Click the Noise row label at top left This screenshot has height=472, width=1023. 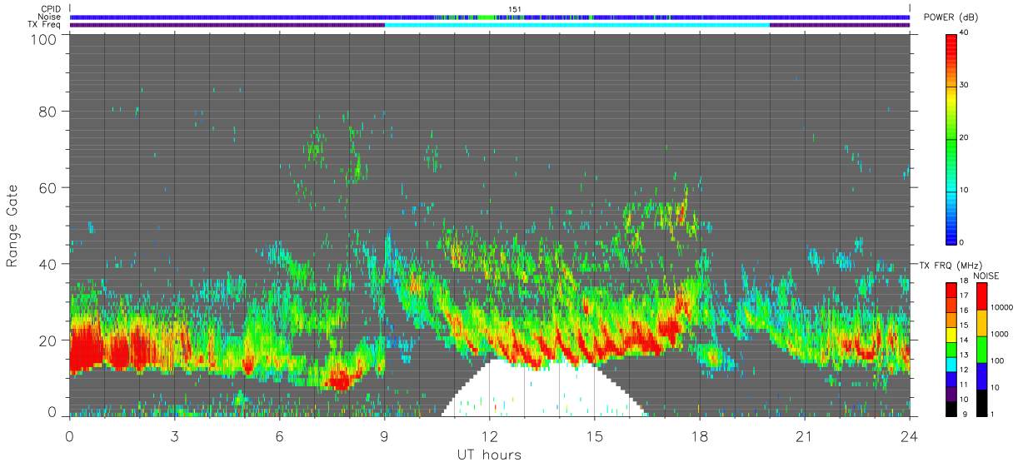coord(50,17)
